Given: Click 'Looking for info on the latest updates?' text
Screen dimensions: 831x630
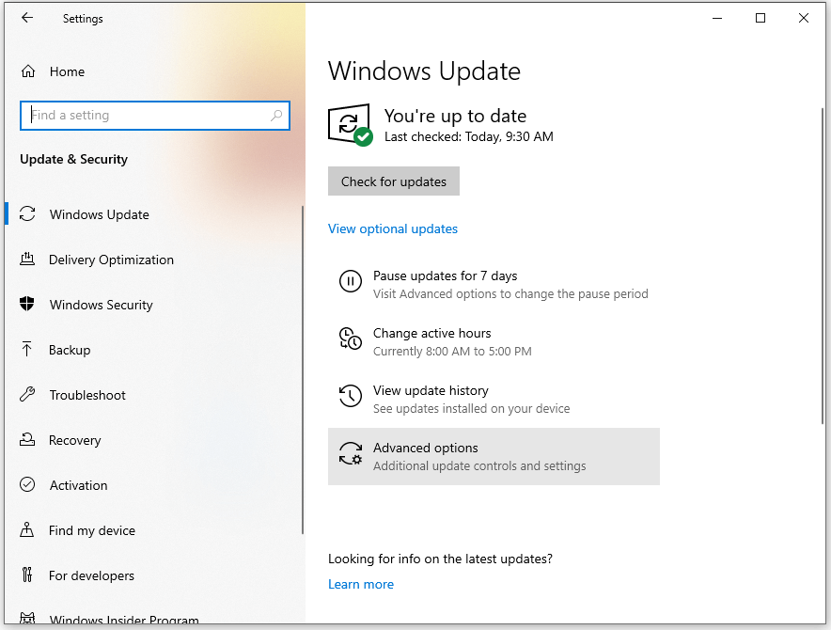Looking at the screenshot, I should pyautogui.click(x=440, y=559).
